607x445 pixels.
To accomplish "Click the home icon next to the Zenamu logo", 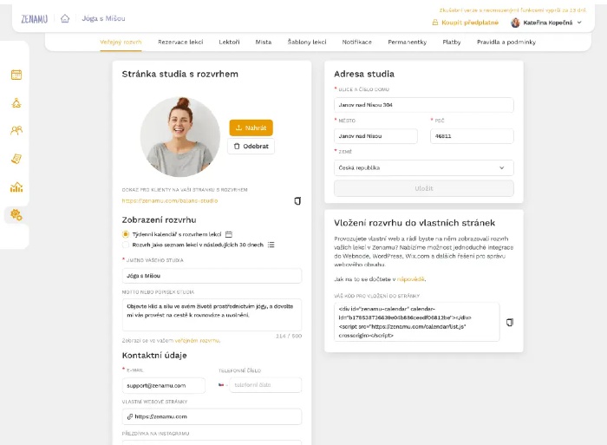I will point(65,18).
